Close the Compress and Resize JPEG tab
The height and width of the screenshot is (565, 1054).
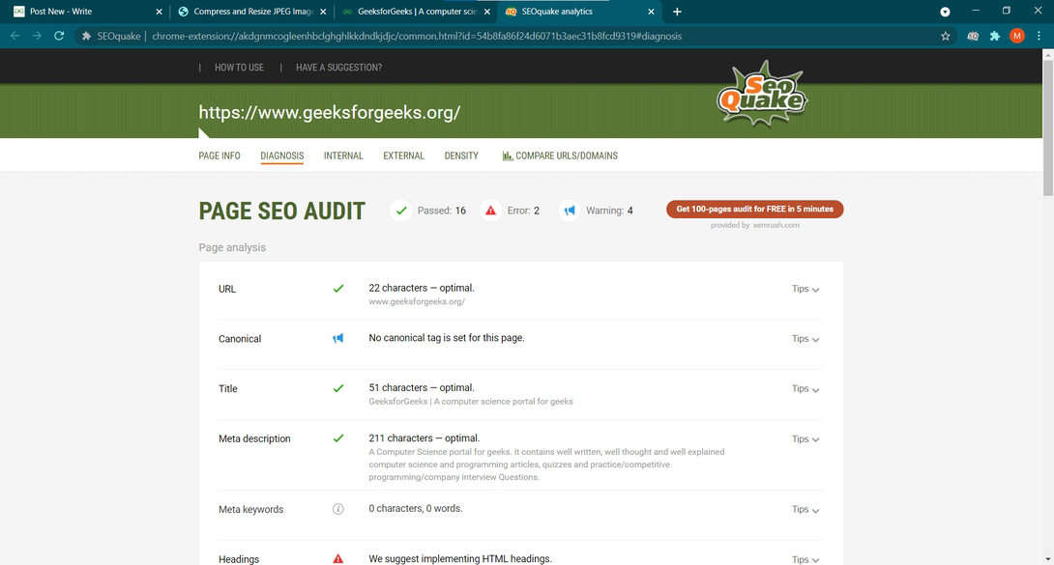323,12
